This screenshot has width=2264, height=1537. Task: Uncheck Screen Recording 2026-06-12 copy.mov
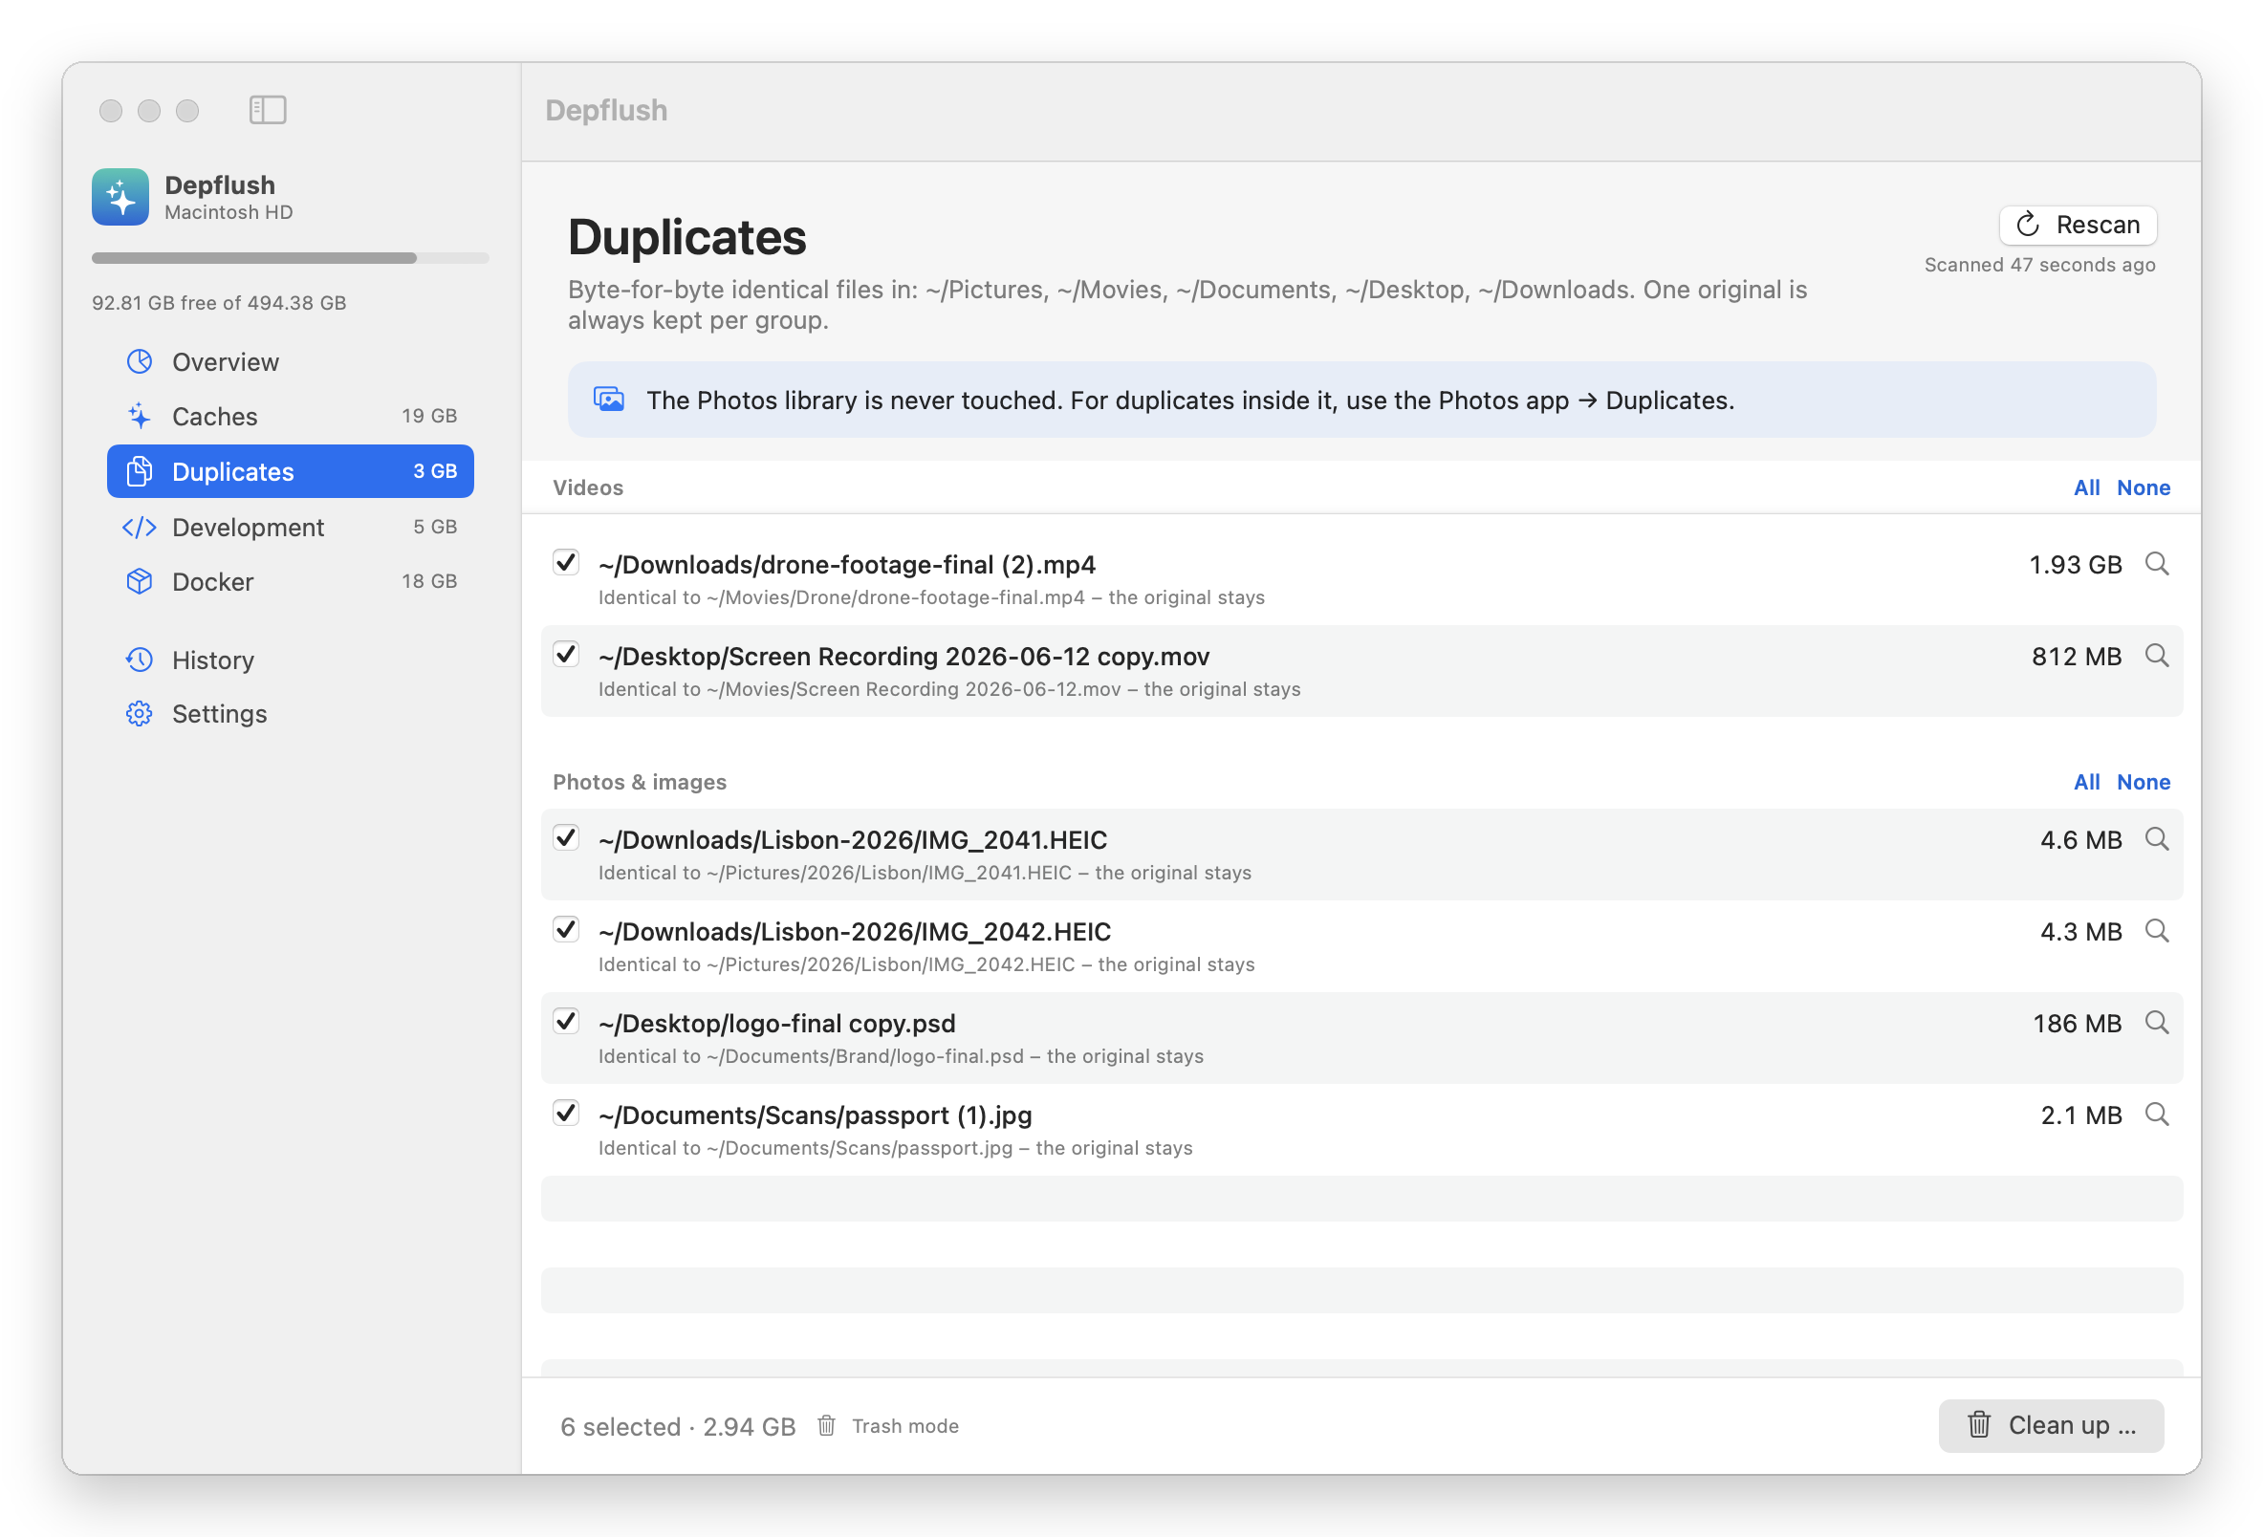[x=566, y=655]
